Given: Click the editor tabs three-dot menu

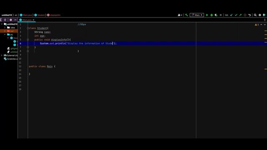Looking at the screenshot, I should (265, 20).
